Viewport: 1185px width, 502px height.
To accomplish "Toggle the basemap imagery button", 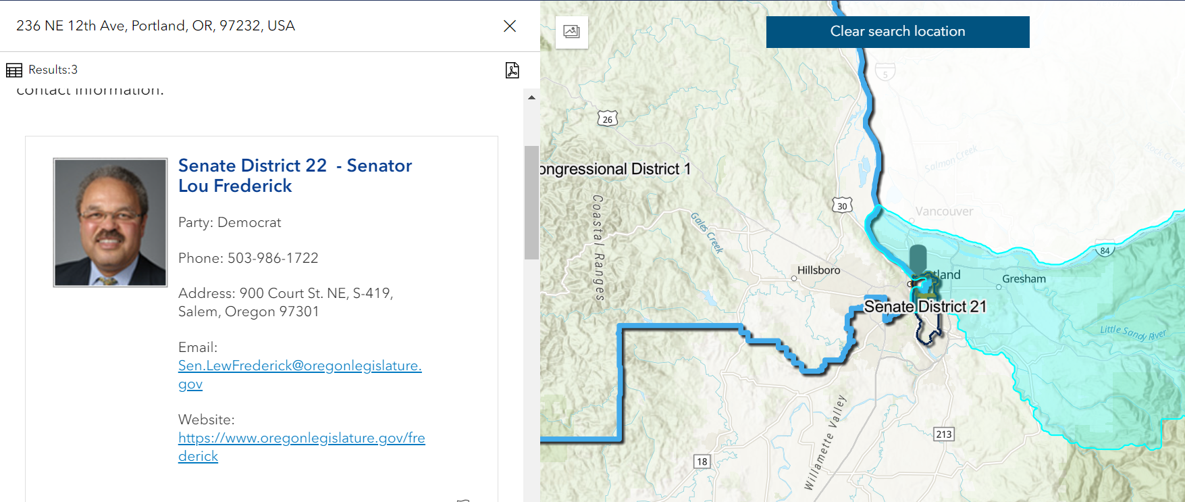I will [x=572, y=32].
